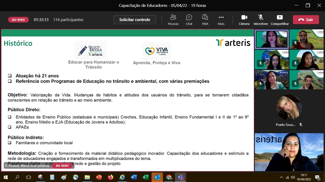Open Firefox from the taskbar
Image resolution: width=325 pixels, height=182 pixels.
click(110, 177)
